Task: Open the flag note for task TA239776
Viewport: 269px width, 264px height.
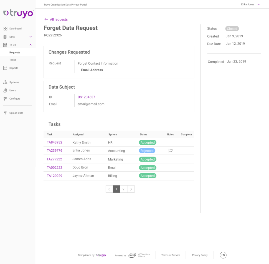Action: coord(171,151)
